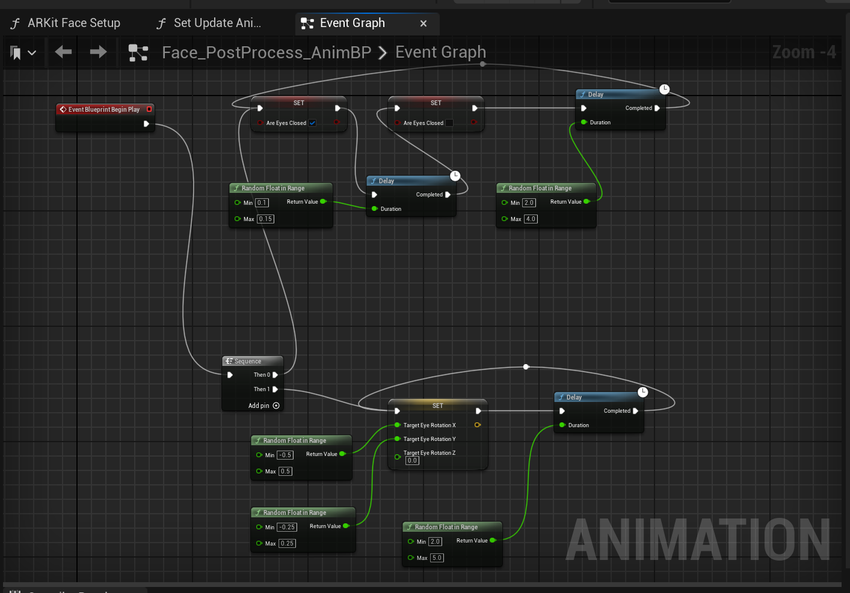Viewport: 850px width, 593px height.
Task: Click exec input pin of the checked Are Eyes Closed SET
Action: click(x=260, y=108)
